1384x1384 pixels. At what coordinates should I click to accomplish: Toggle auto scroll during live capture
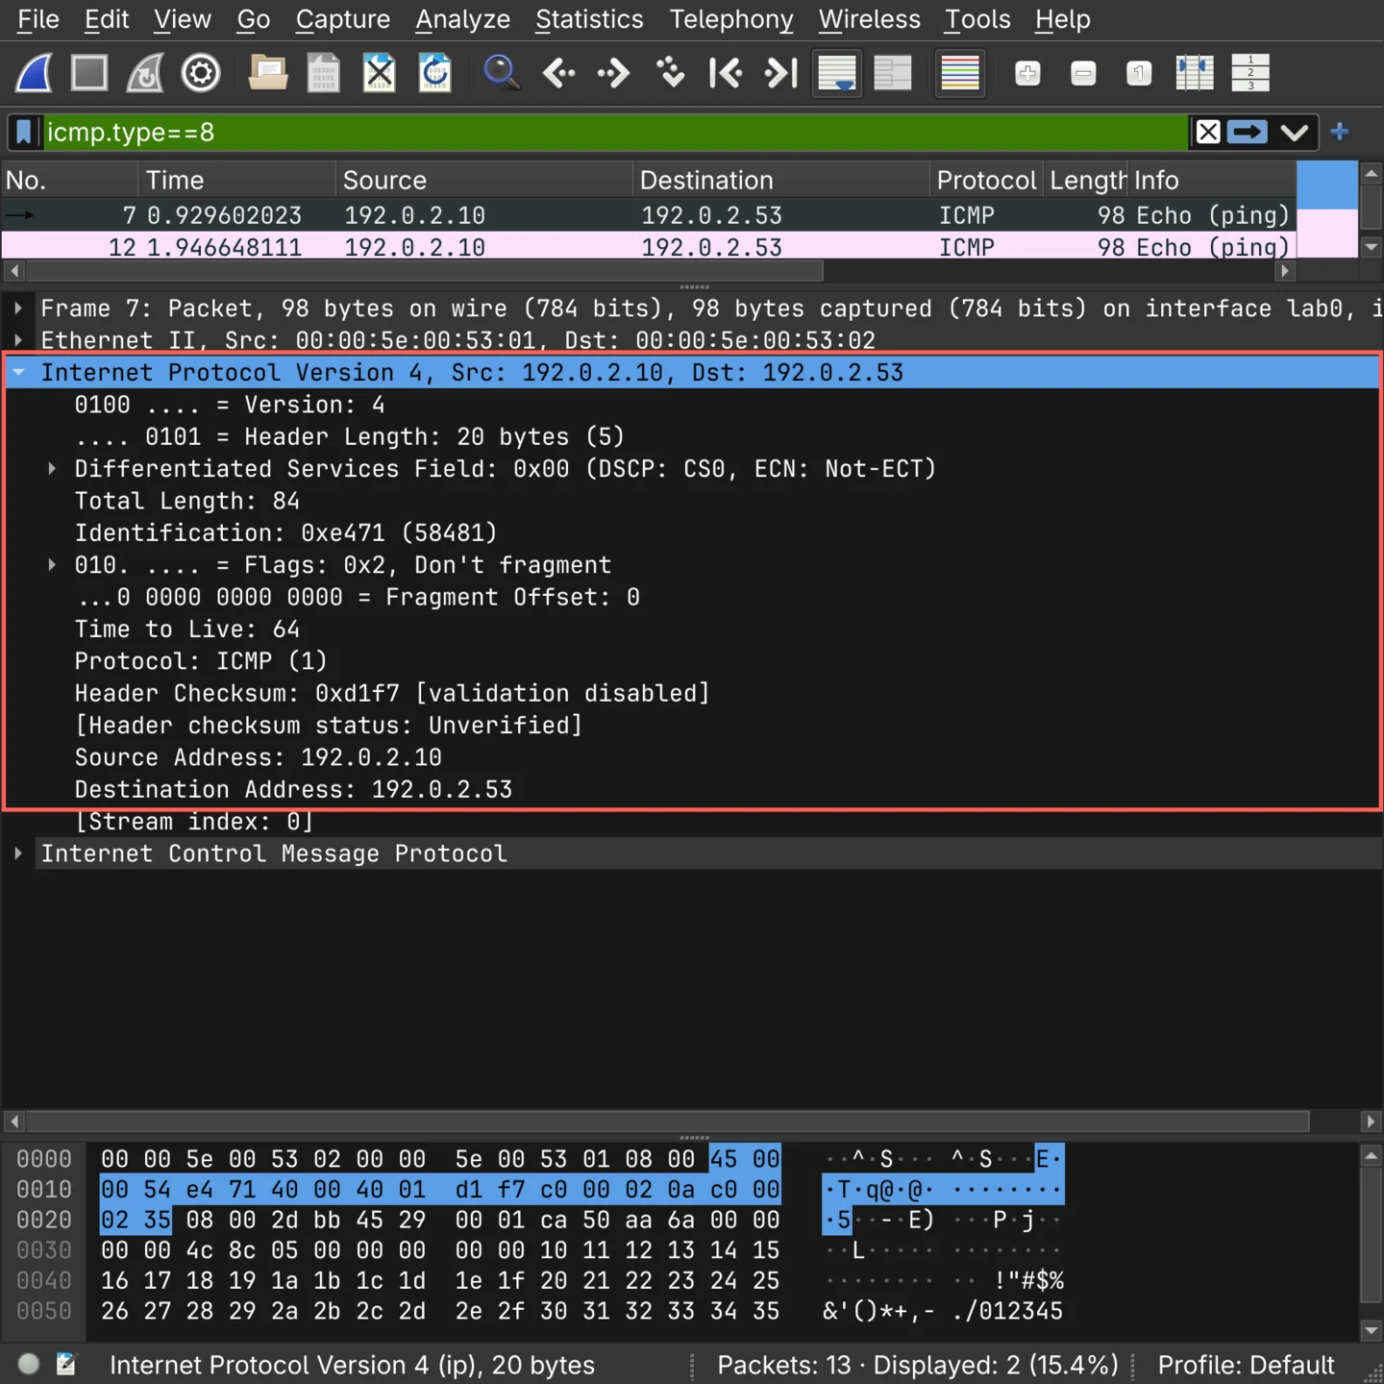[x=837, y=73]
